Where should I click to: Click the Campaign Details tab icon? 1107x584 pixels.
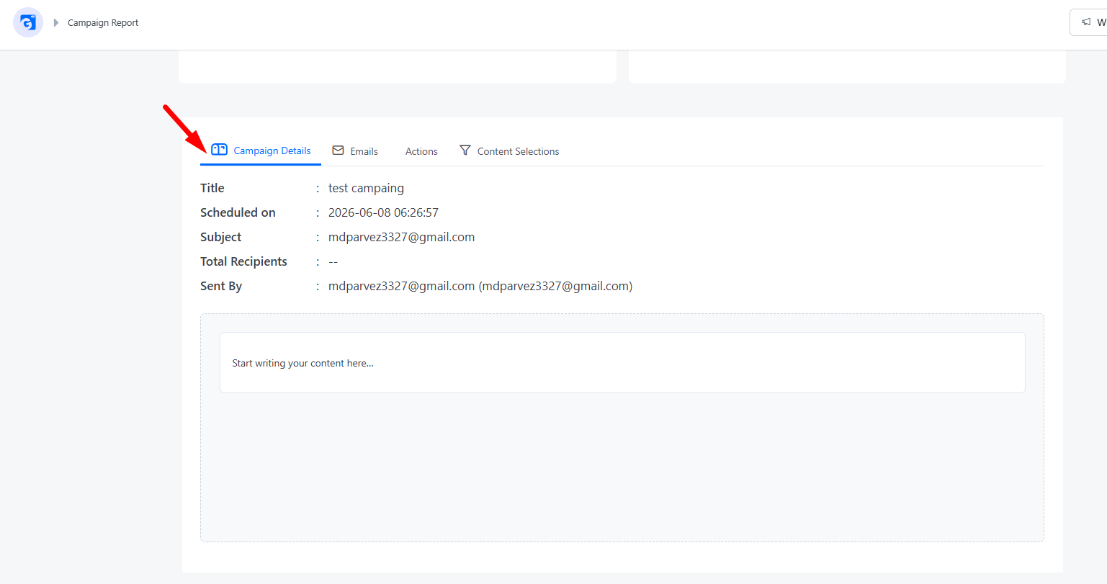click(220, 150)
